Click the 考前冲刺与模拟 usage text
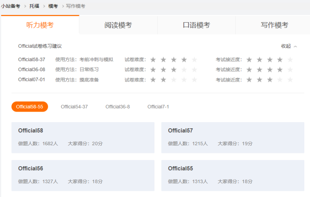The image size is (310, 197). tap(96, 59)
